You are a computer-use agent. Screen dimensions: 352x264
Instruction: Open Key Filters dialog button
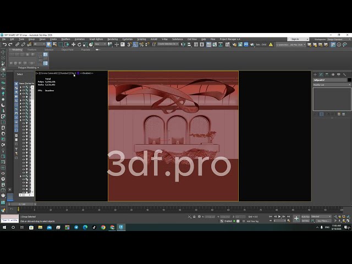tap(323, 221)
